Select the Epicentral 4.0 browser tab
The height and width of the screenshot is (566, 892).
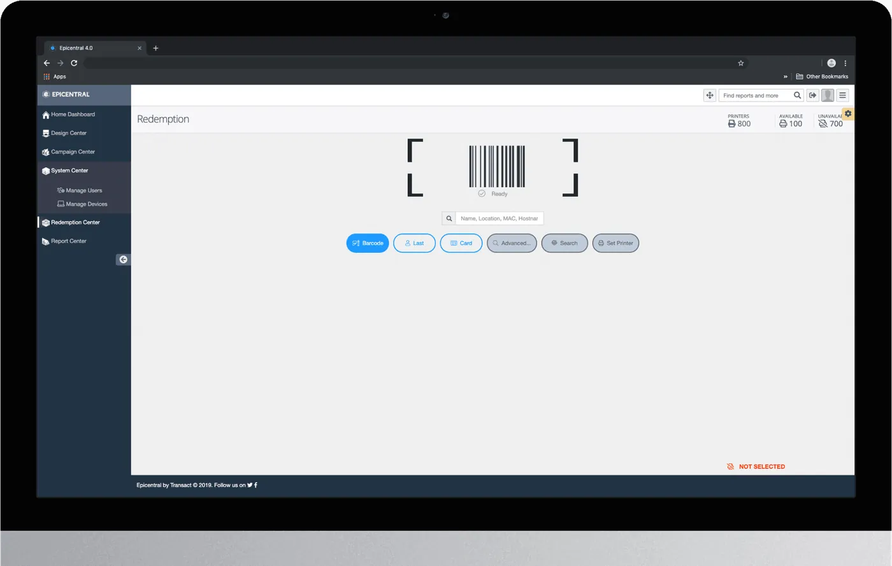click(x=95, y=48)
